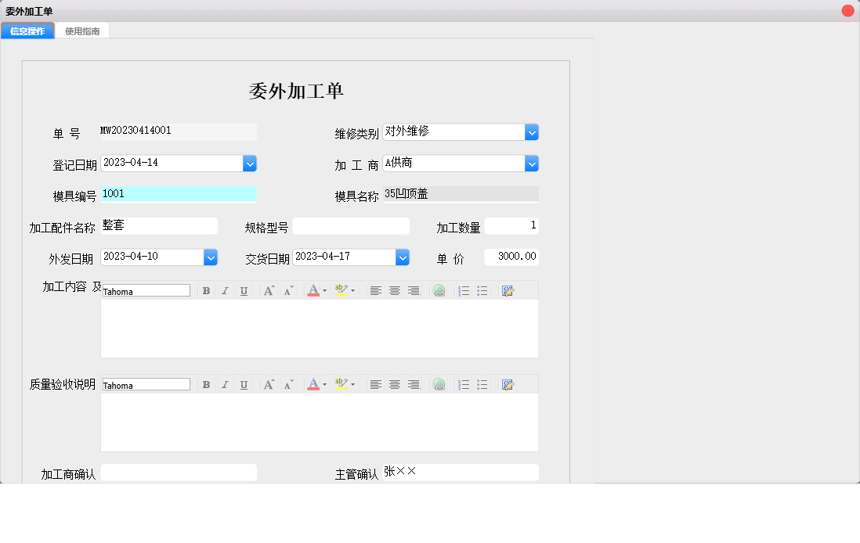Click the 模具编号 input field
Viewport: 860px width, 543px height.
tap(179, 193)
